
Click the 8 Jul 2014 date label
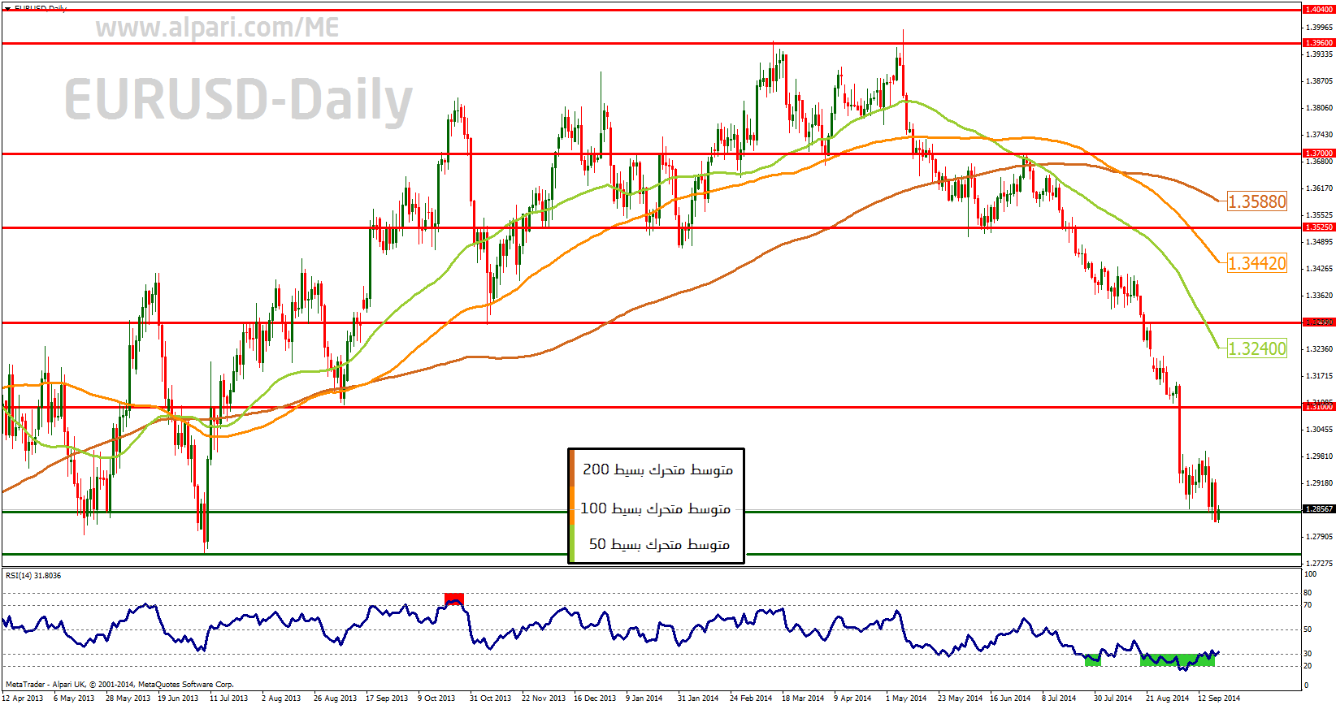click(1059, 698)
